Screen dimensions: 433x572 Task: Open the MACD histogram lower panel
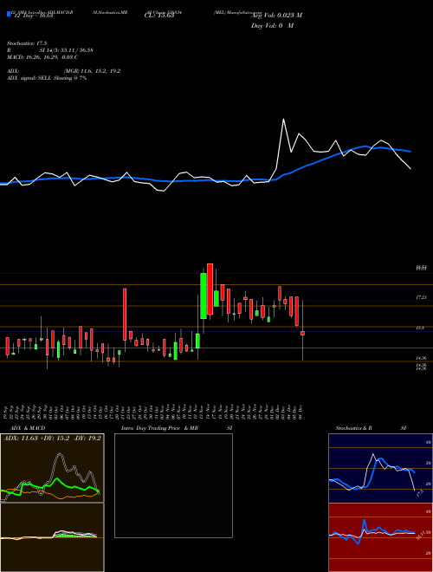point(52,537)
